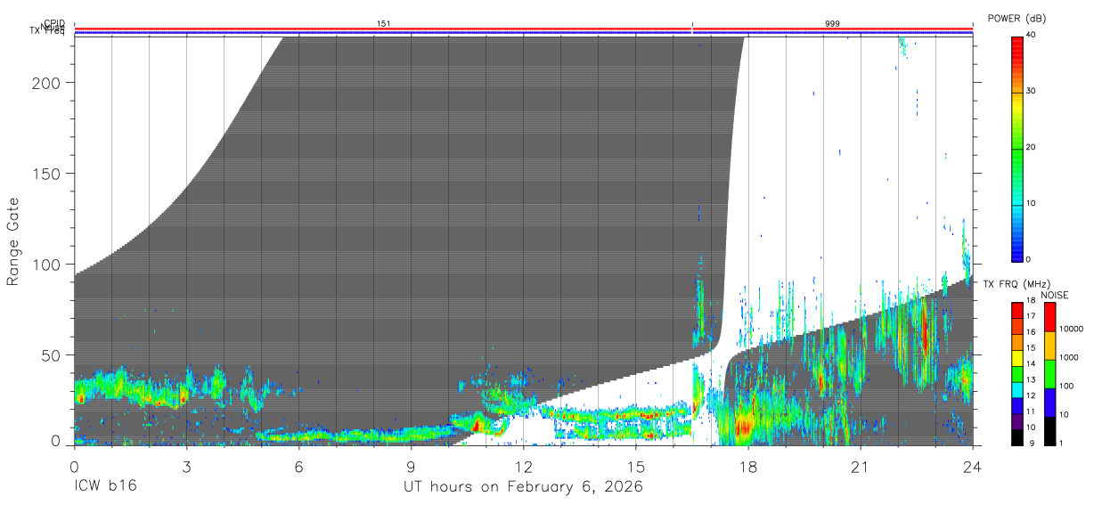Click 'UT hours on February 6, 2026' axis title
1094x505 pixels.
[x=524, y=487]
